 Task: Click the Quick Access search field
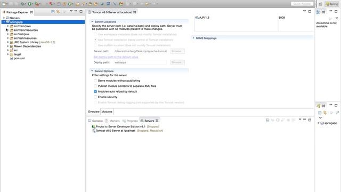coord(302,4)
